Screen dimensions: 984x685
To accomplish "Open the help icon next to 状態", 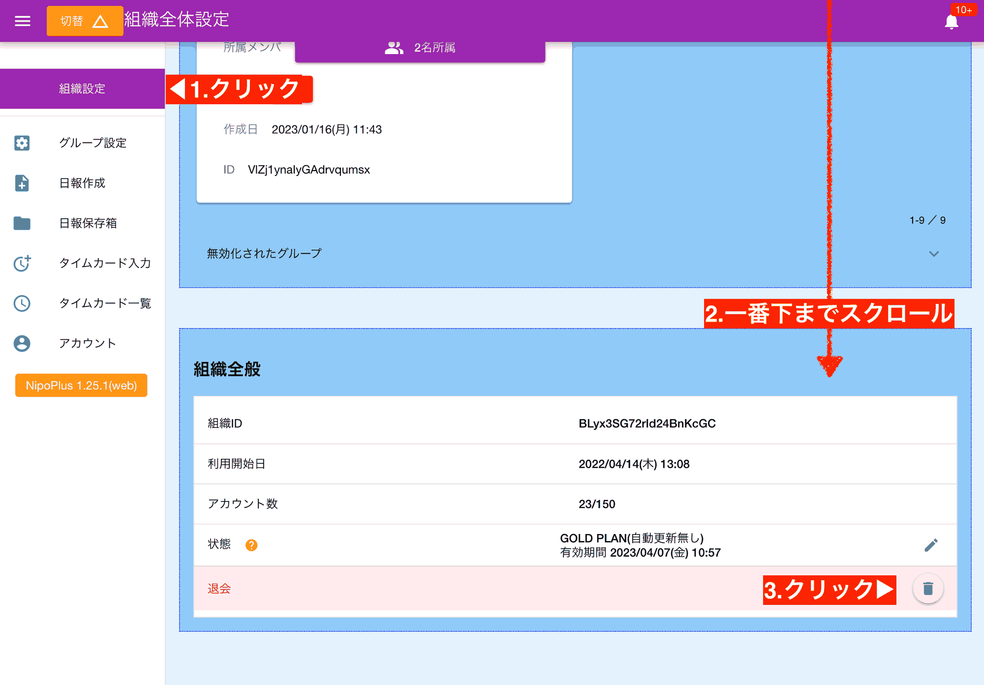I will [x=252, y=545].
